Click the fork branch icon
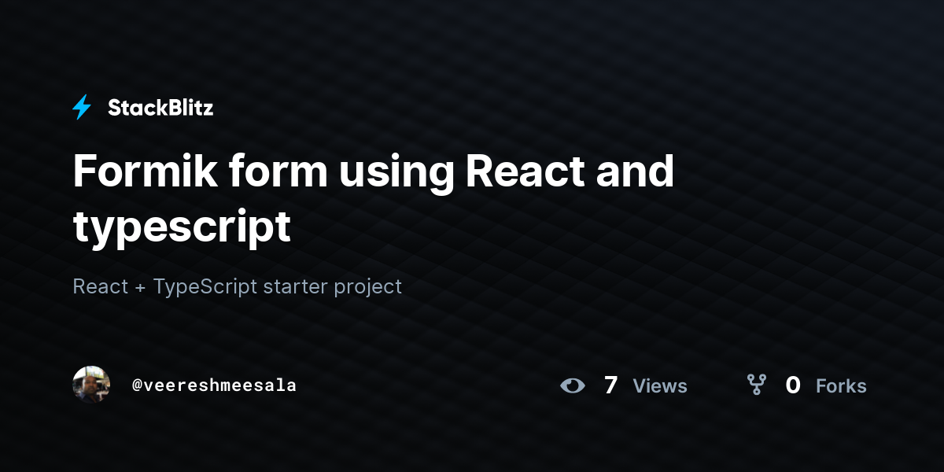The width and height of the screenshot is (944, 472). tap(757, 385)
